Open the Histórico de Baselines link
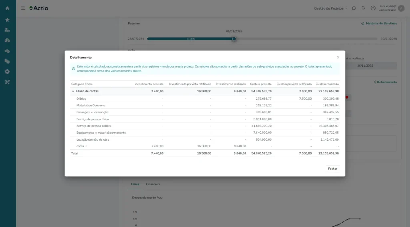 379,24
